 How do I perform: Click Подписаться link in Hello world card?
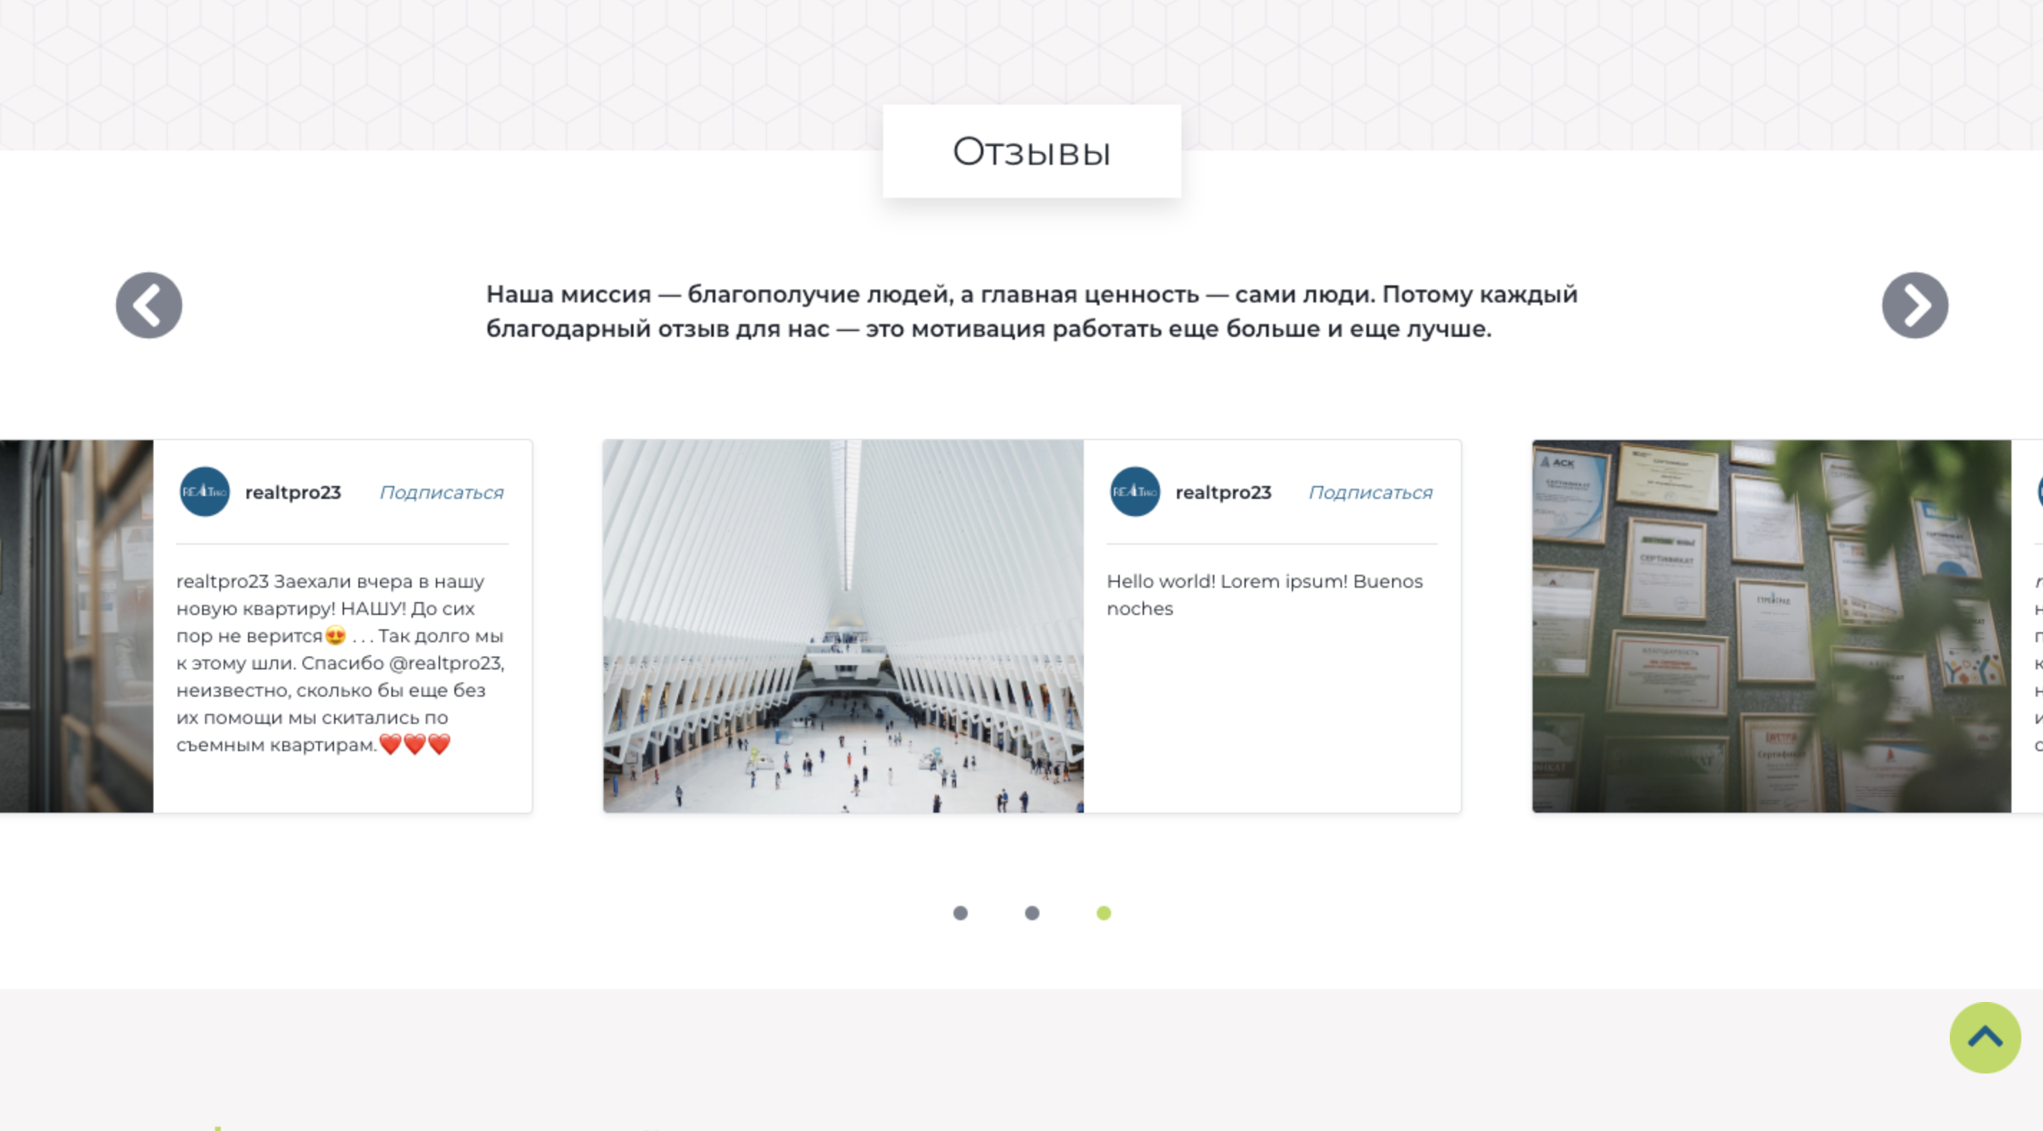coord(1371,492)
